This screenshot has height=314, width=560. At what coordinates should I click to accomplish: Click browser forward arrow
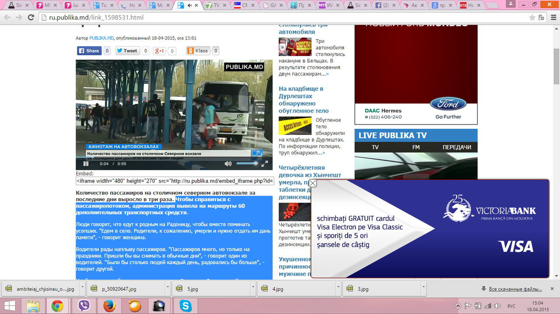[19, 17]
